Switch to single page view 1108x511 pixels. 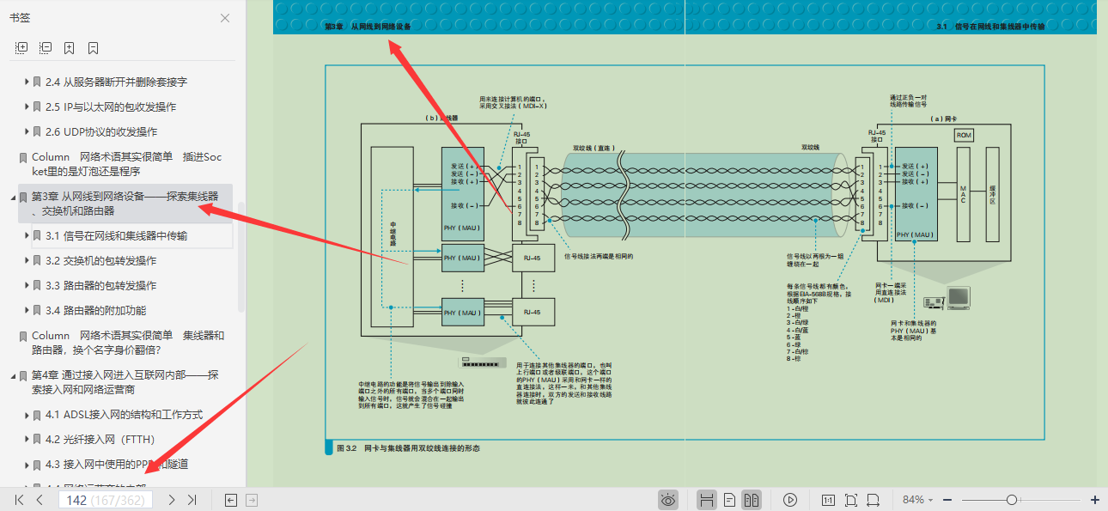[729, 500]
